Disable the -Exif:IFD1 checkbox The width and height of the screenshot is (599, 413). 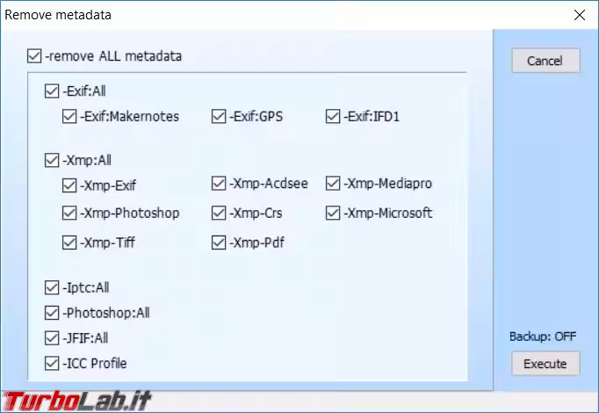pyautogui.click(x=333, y=116)
